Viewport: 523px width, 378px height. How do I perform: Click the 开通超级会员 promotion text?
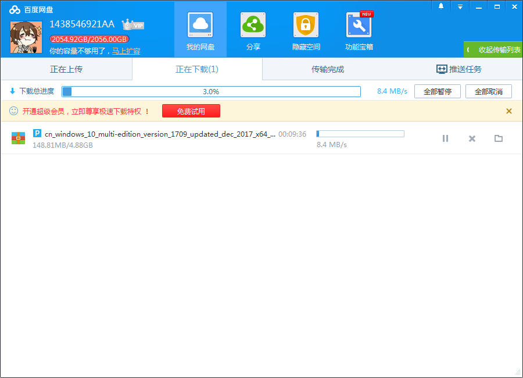pyautogui.click(x=85, y=111)
